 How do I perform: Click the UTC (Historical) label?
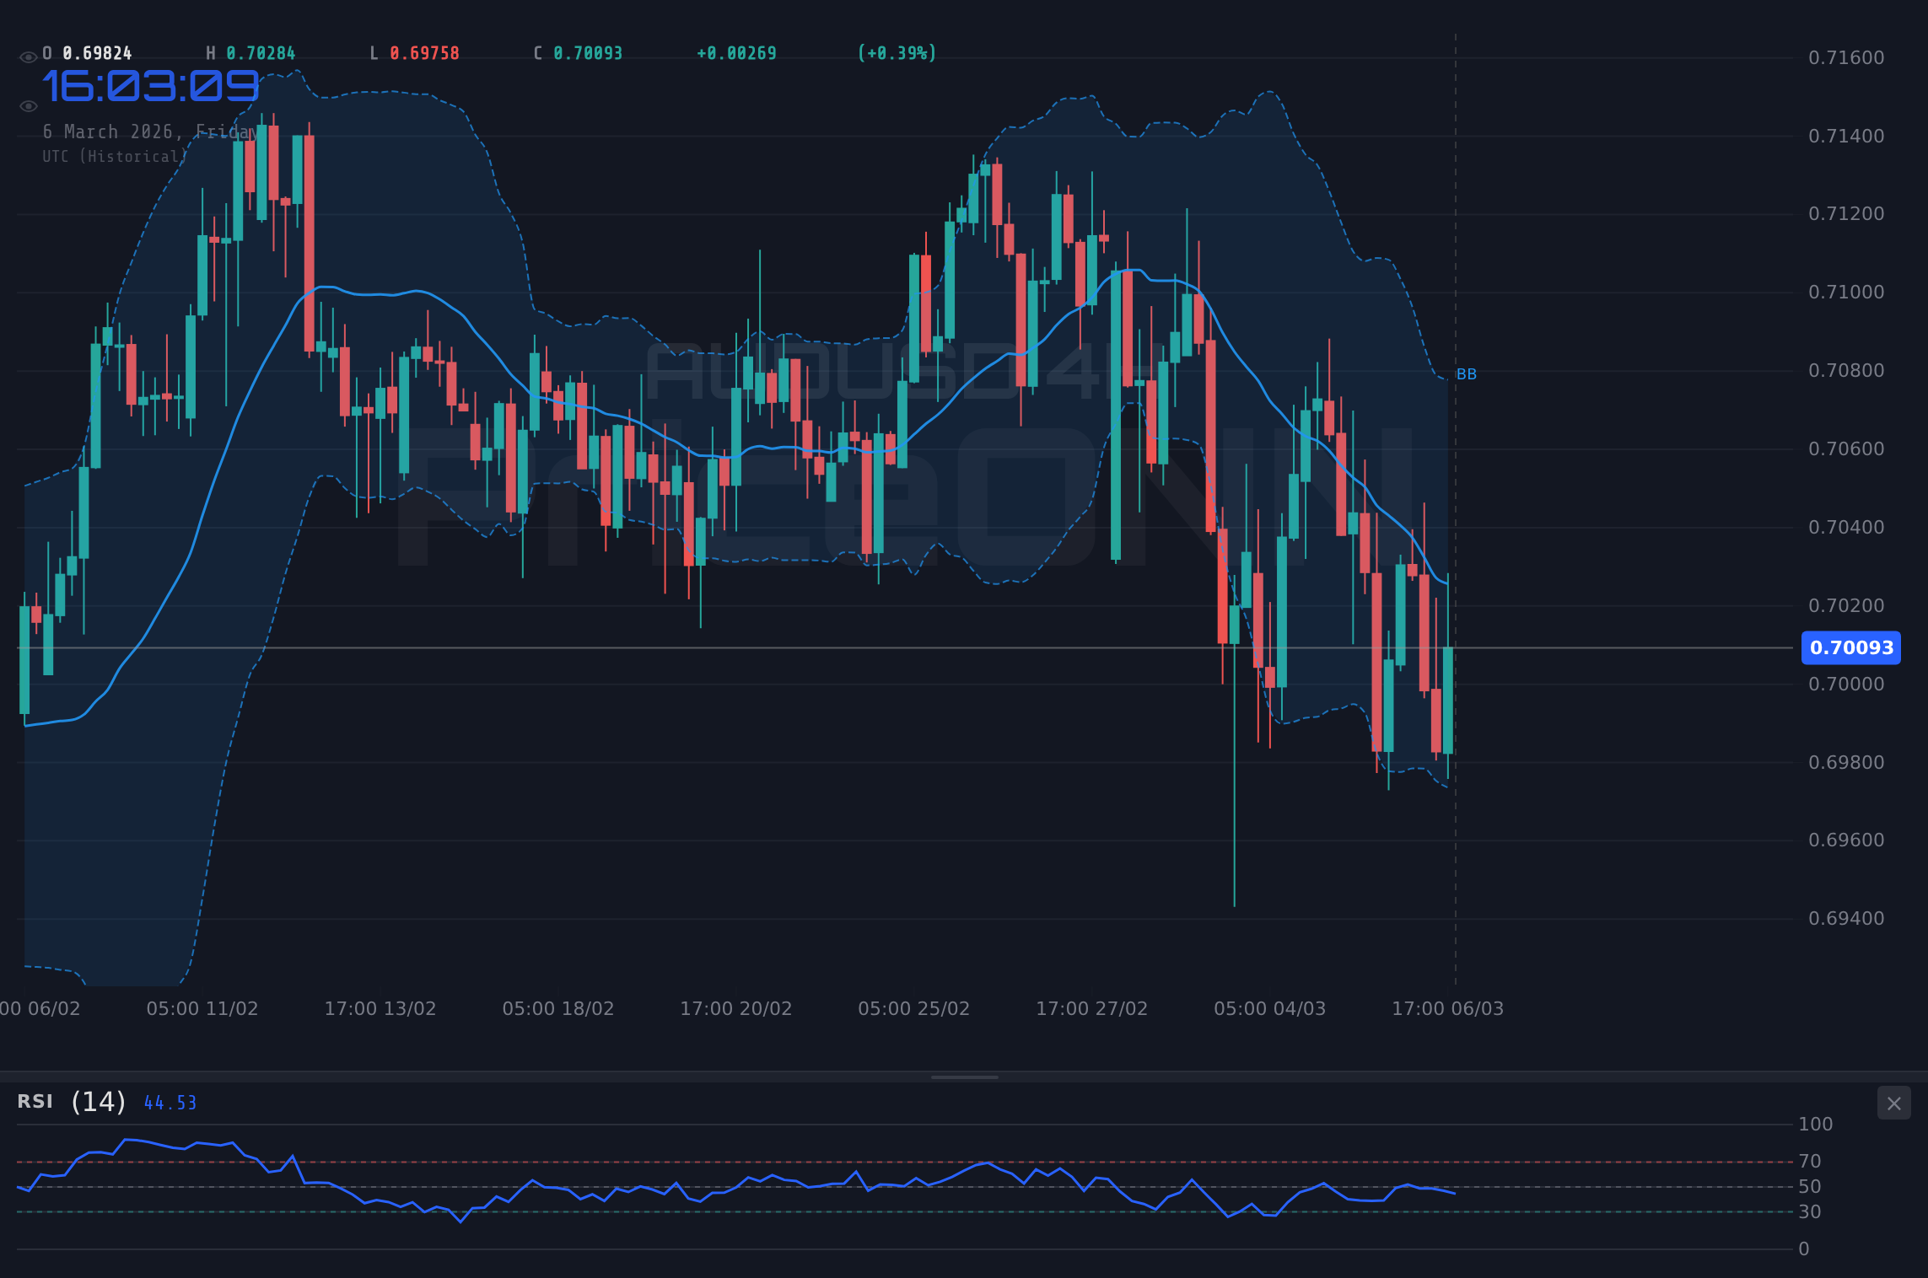click(115, 157)
